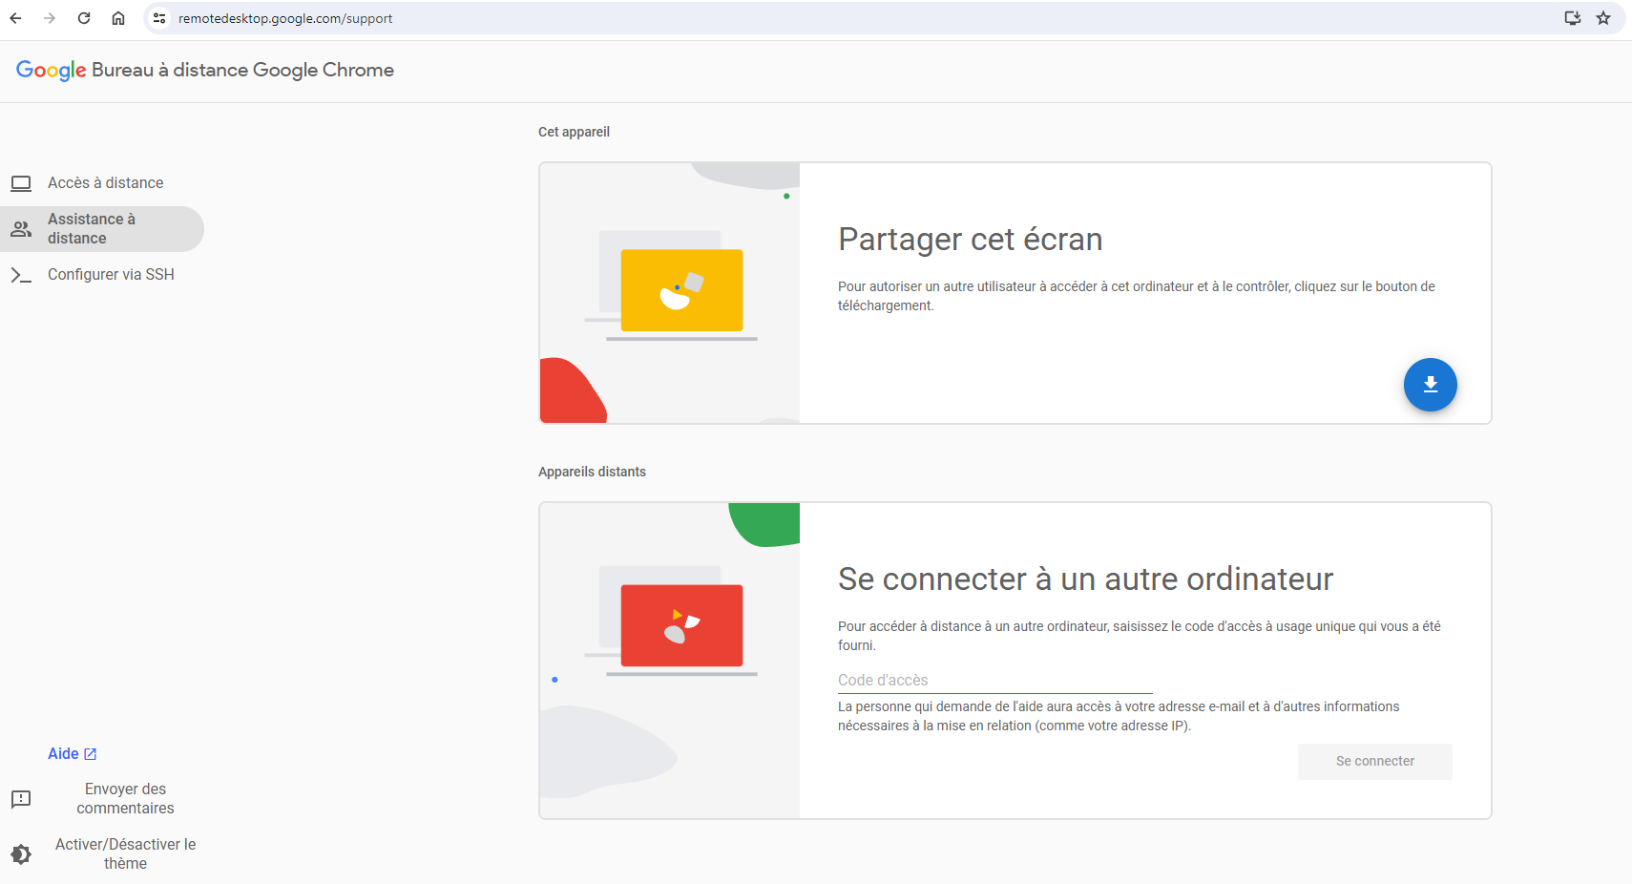Screen dimensions: 1632x884
Task: Open the Google logo link
Action: (52, 70)
